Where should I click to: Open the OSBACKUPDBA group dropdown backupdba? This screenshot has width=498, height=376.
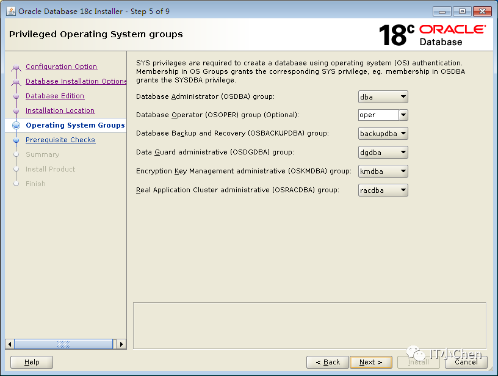pyautogui.click(x=383, y=134)
